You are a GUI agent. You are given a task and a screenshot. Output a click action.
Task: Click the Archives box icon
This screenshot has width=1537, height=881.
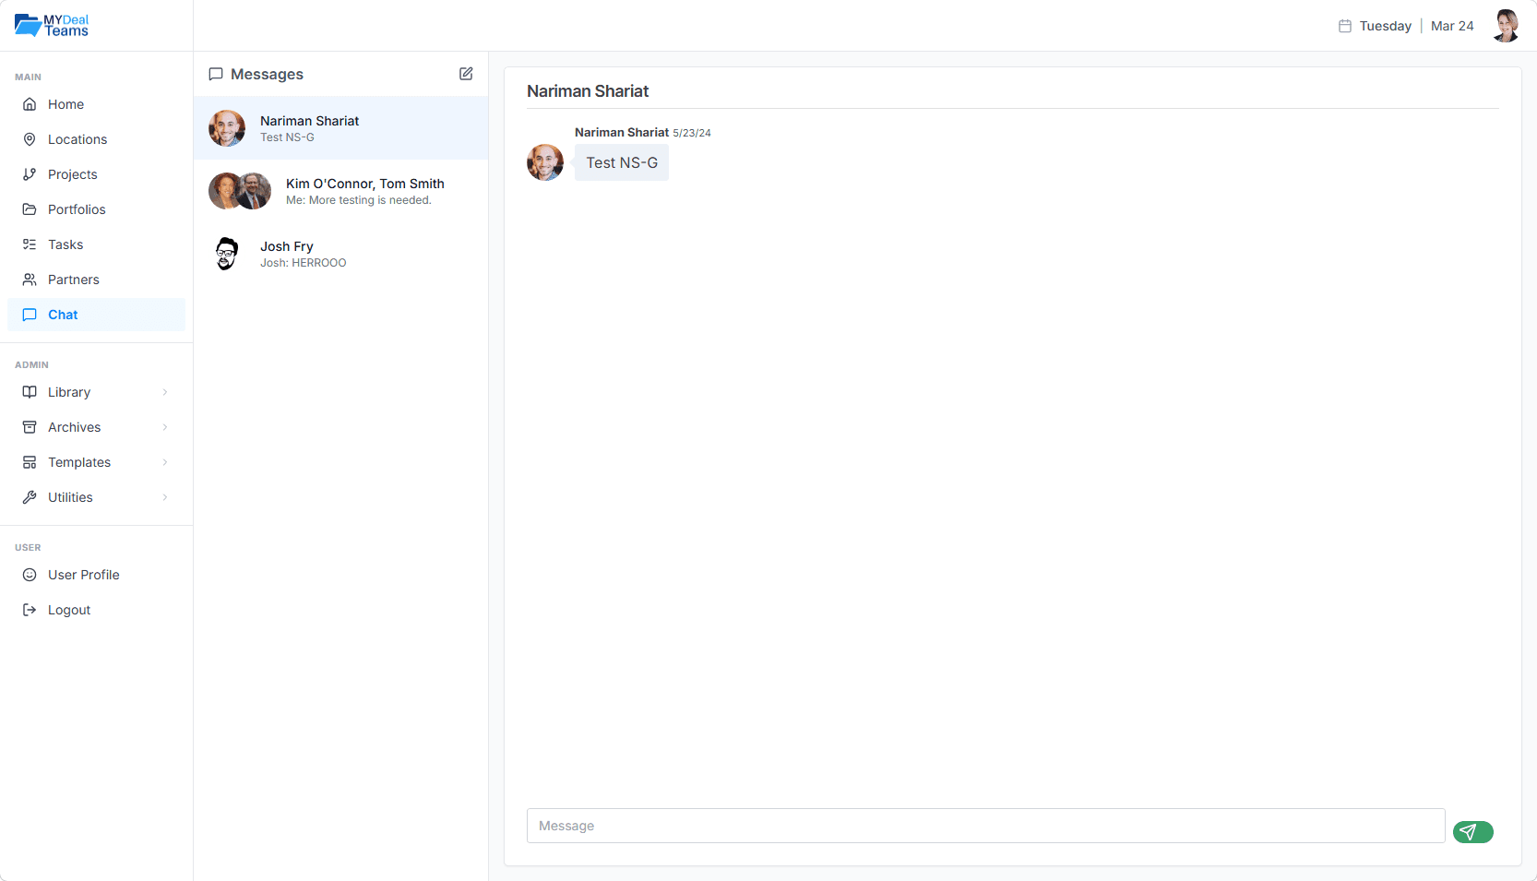(x=30, y=427)
